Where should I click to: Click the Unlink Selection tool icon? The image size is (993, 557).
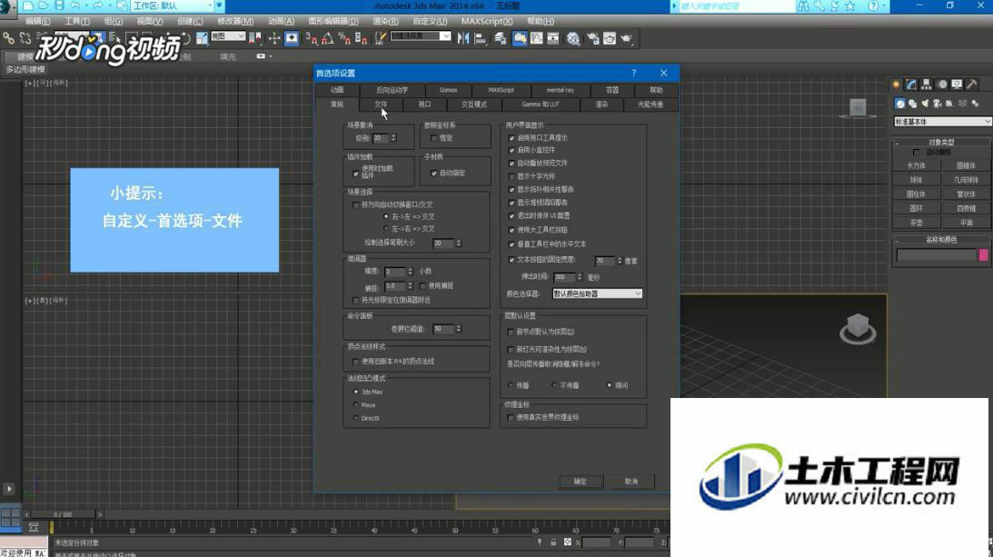point(25,39)
